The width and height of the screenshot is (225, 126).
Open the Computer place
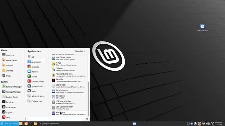click(8, 55)
